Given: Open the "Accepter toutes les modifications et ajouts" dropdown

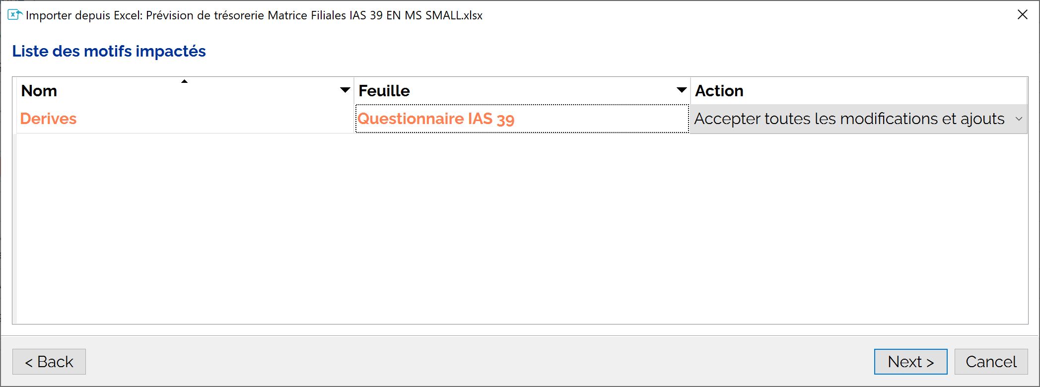Looking at the screenshot, I should coord(858,119).
